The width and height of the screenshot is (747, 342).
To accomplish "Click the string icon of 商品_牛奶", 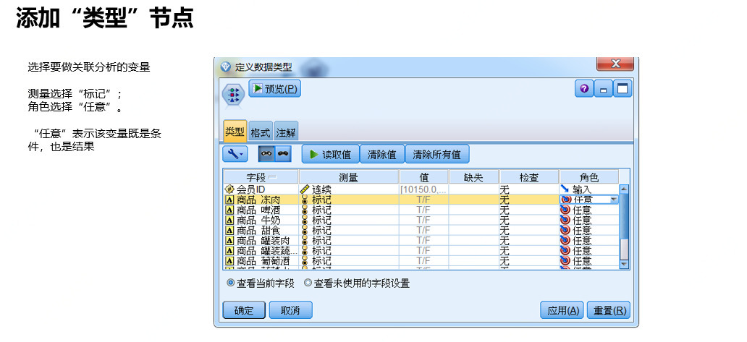I will [x=229, y=221].
